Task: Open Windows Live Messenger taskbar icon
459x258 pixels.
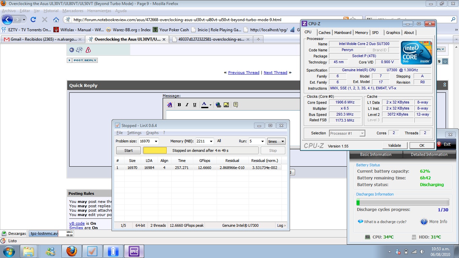Action: 51,251
